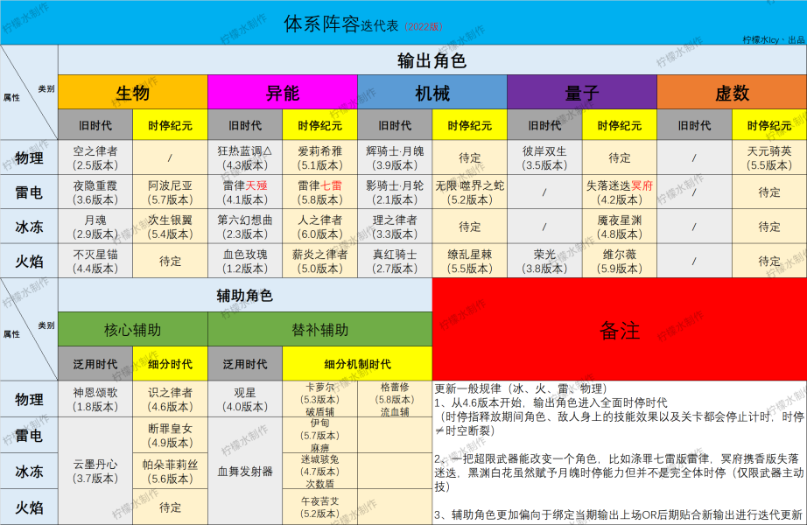The height and width of the screenshot is (525, 807).
Task: Select the 输出角色 header cell
Action: [432, 60]
